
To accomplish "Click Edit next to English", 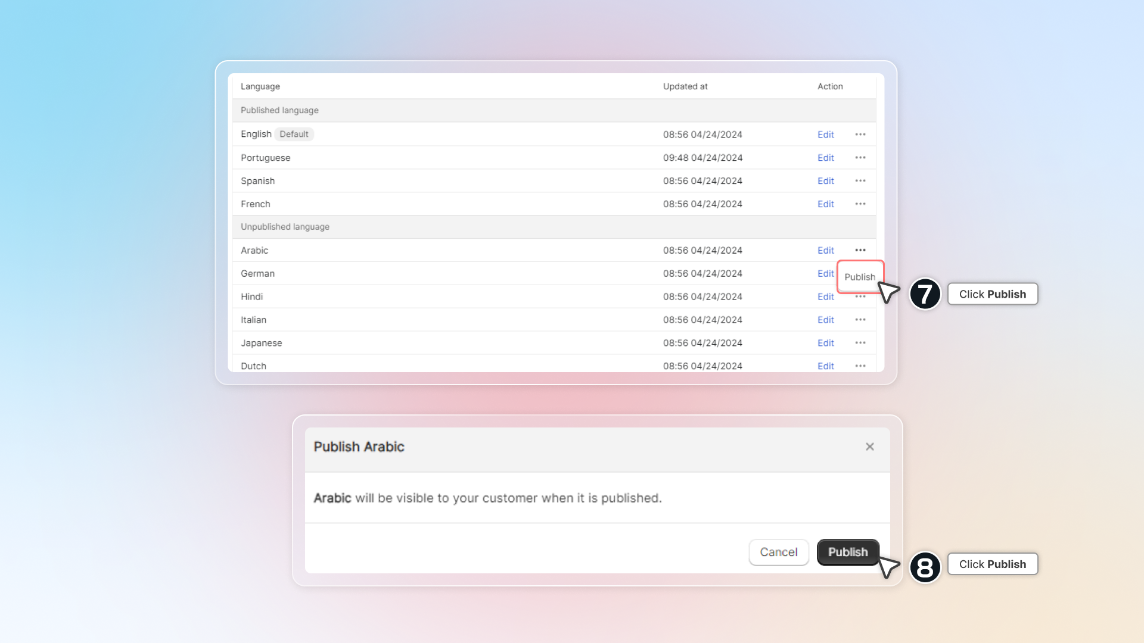I will pyautogui.click(x=826, y=134).
